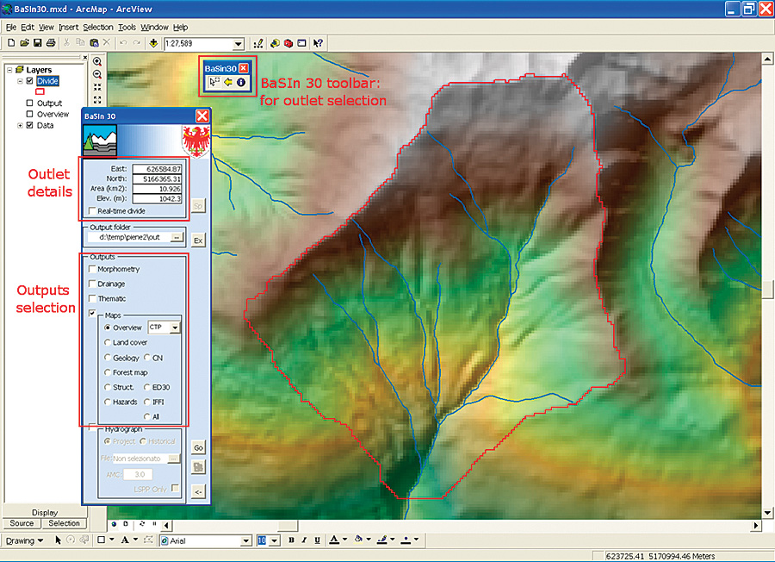
Task: Click the Bold text formatting icon
Action: pyautogui.click(x=291, y=540)
